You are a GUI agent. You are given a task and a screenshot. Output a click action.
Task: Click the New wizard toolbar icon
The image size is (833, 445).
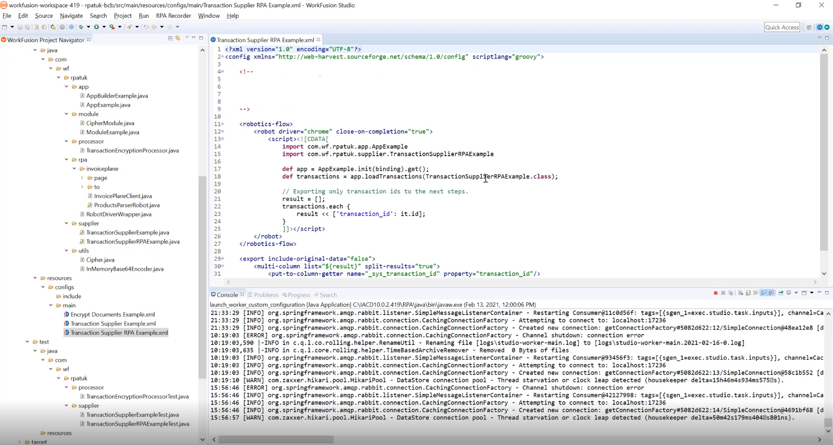tap(4, 27)
